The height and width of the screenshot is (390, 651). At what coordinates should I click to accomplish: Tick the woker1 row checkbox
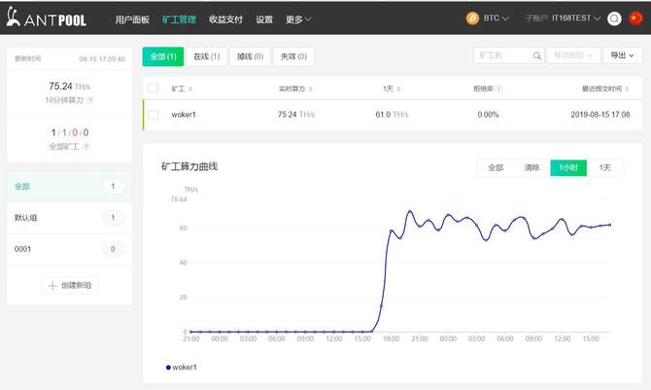154,115
